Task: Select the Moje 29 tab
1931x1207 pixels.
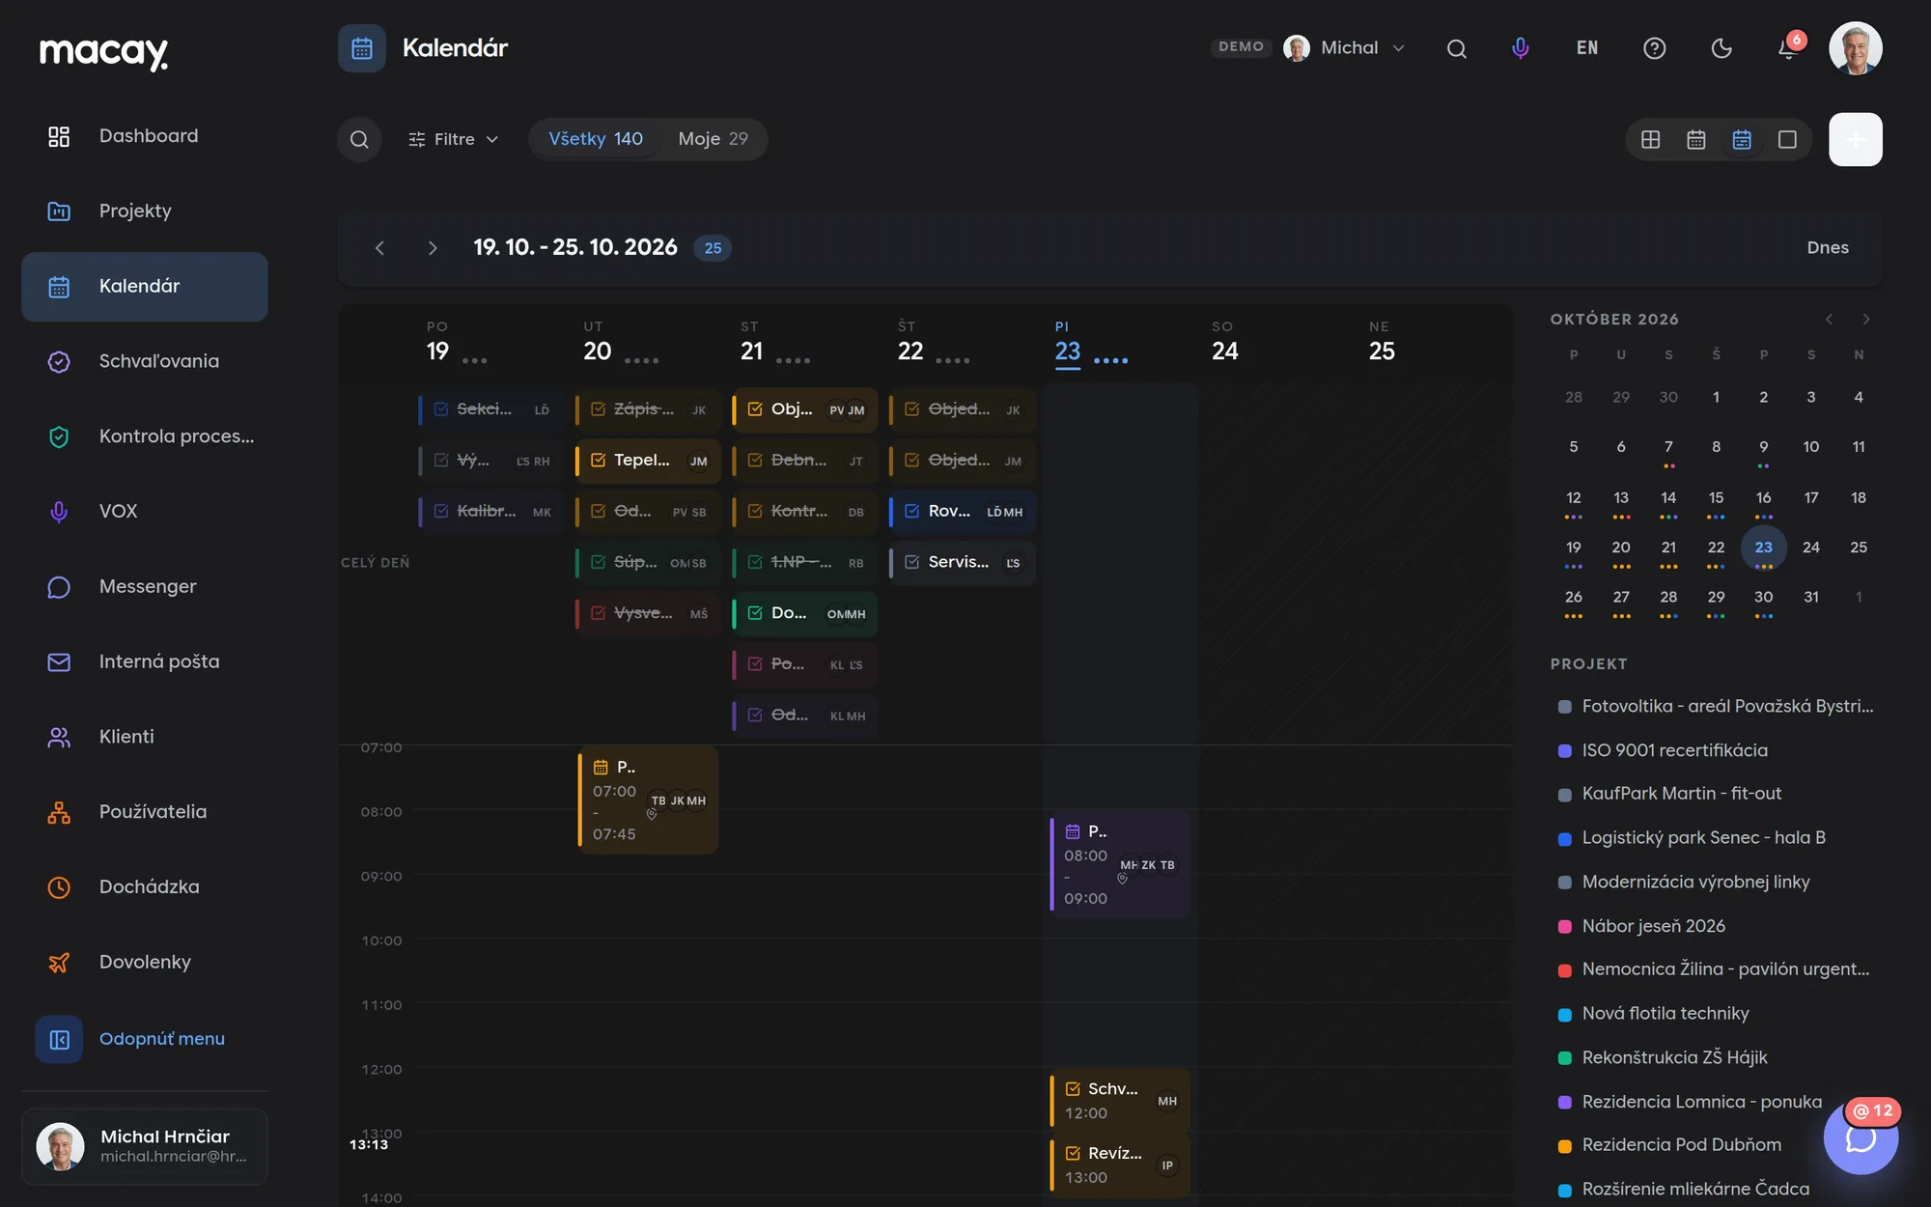Action: click(713, 139)
